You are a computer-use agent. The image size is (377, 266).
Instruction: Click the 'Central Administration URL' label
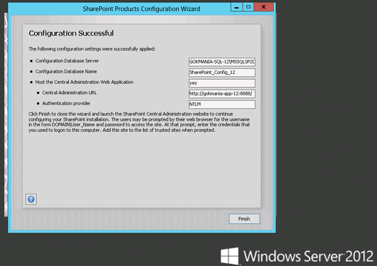(70, 92)
